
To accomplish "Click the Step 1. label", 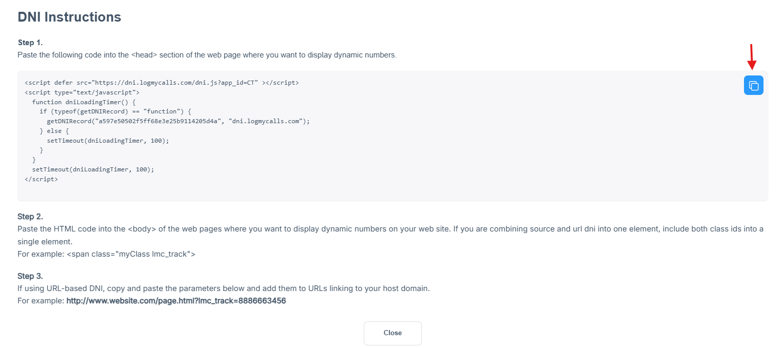I will (30, 43).
